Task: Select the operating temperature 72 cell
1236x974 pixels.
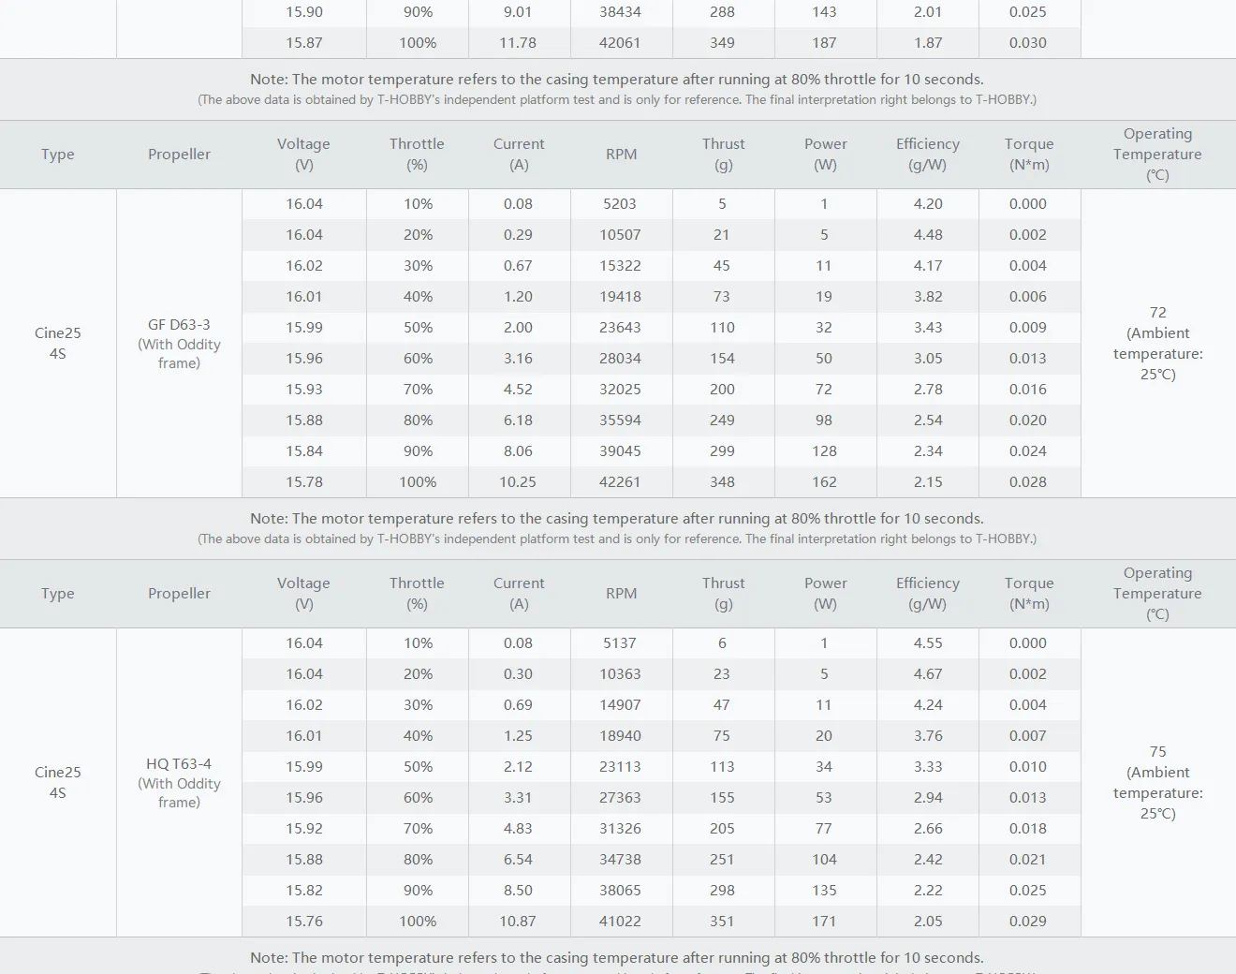Action: 1157,343
